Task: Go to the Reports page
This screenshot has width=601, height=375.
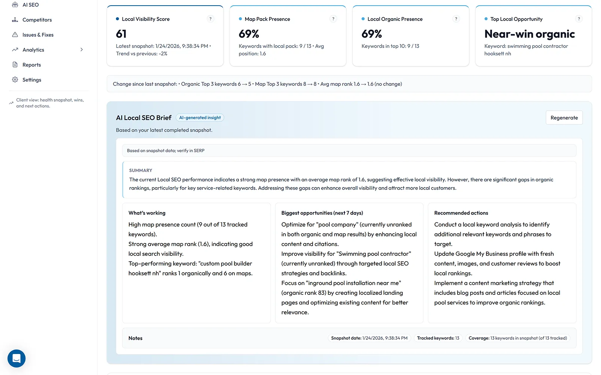Action: pyautogui.click(x=32, y=64)
